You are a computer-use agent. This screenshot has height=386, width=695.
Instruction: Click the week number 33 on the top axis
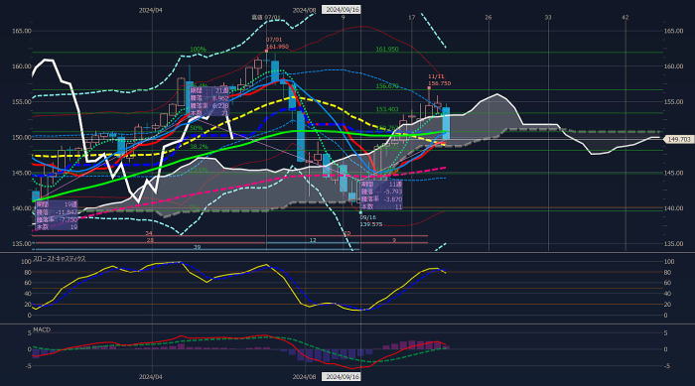point(548,17)
